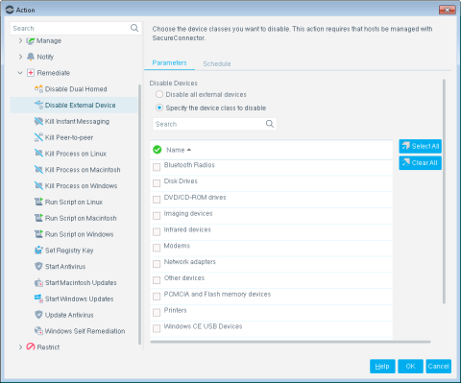Collapse the Remediate tree node
The width and height of the screenshot is (461, 383).
pyautogui.click(x=20, y=73)
